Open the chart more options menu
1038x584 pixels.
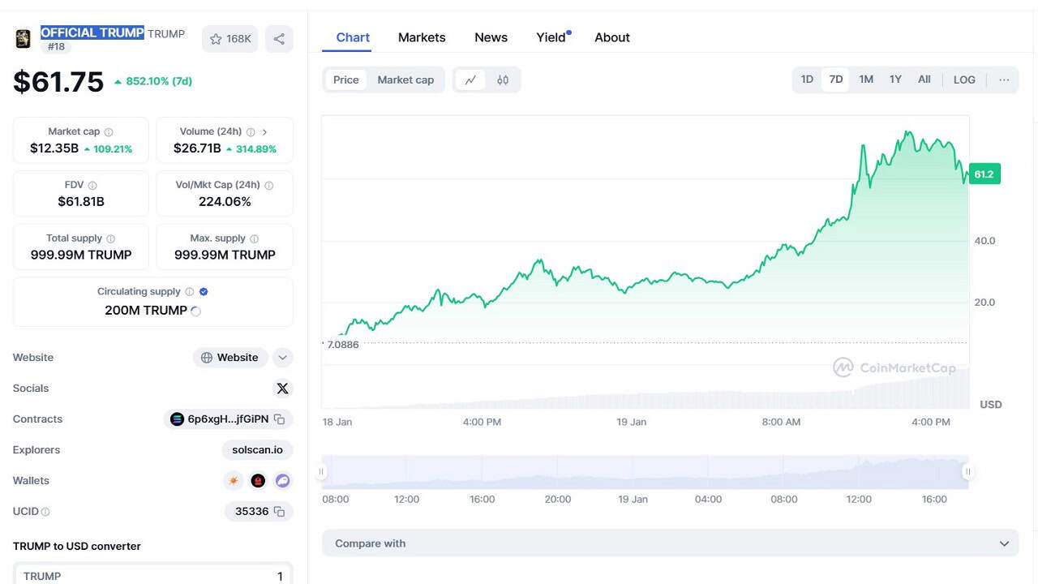click(1004, 79)
